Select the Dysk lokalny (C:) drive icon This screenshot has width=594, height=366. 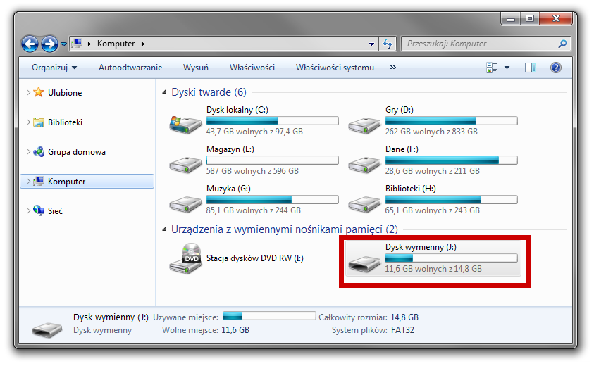click(185, 125)
